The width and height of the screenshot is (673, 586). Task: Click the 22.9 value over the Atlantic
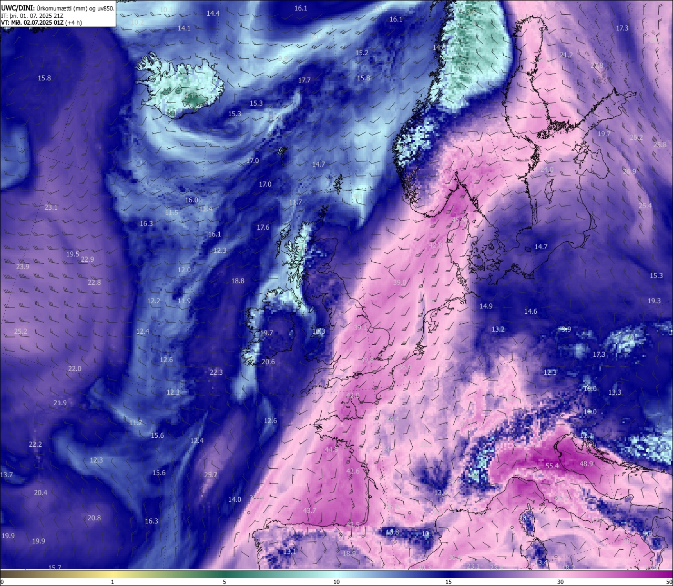[x=87, y=259]
